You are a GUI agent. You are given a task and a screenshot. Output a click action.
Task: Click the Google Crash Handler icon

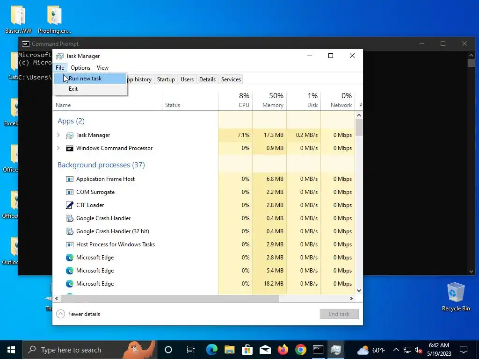(70, 218)
